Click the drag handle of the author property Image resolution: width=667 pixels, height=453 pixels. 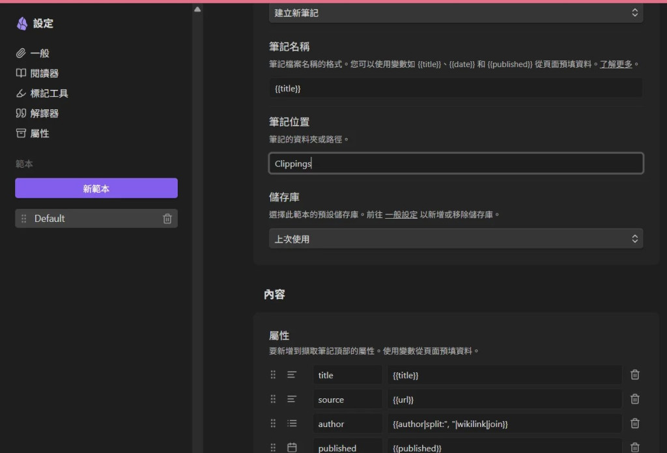pyautogui.click(x=273, y=423)
